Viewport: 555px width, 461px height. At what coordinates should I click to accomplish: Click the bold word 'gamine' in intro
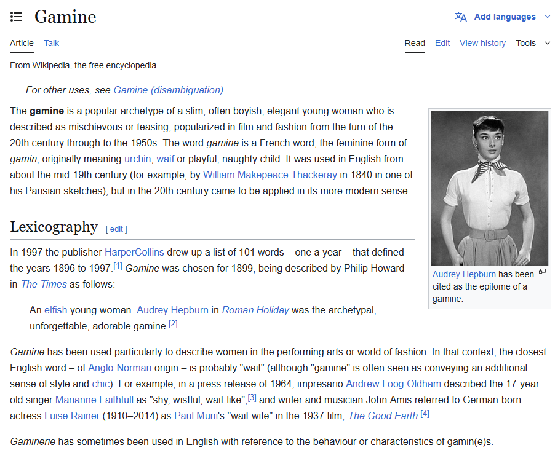[x=47, y=111]
